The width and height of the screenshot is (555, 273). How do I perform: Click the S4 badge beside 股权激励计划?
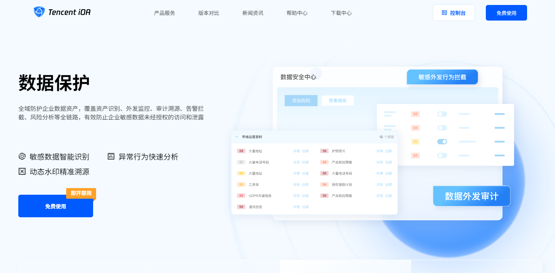click(324, 184)
